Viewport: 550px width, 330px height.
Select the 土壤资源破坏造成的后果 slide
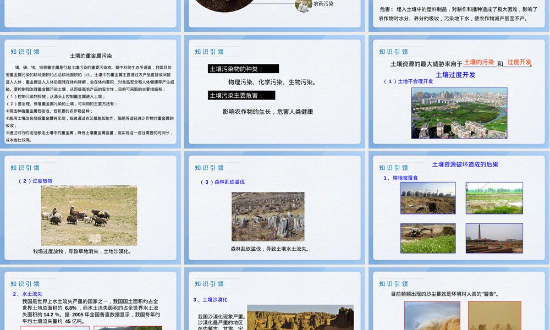(459, 207)
